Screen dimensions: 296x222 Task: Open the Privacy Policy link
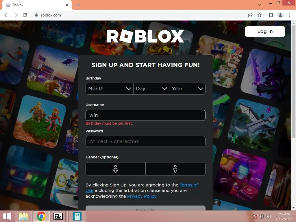click(x=142, y=196)
